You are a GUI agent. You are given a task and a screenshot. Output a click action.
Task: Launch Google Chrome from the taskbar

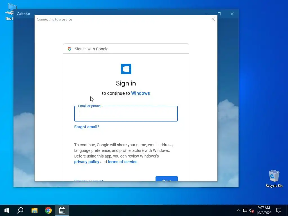click(48, 210)
